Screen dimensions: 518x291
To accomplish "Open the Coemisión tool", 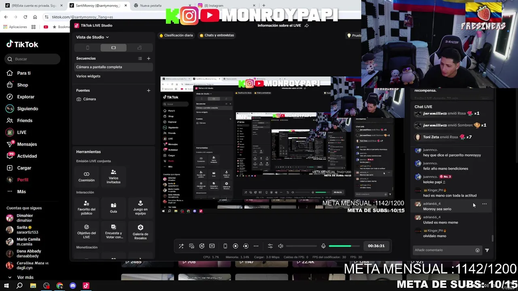I will [x=87, y=177].
